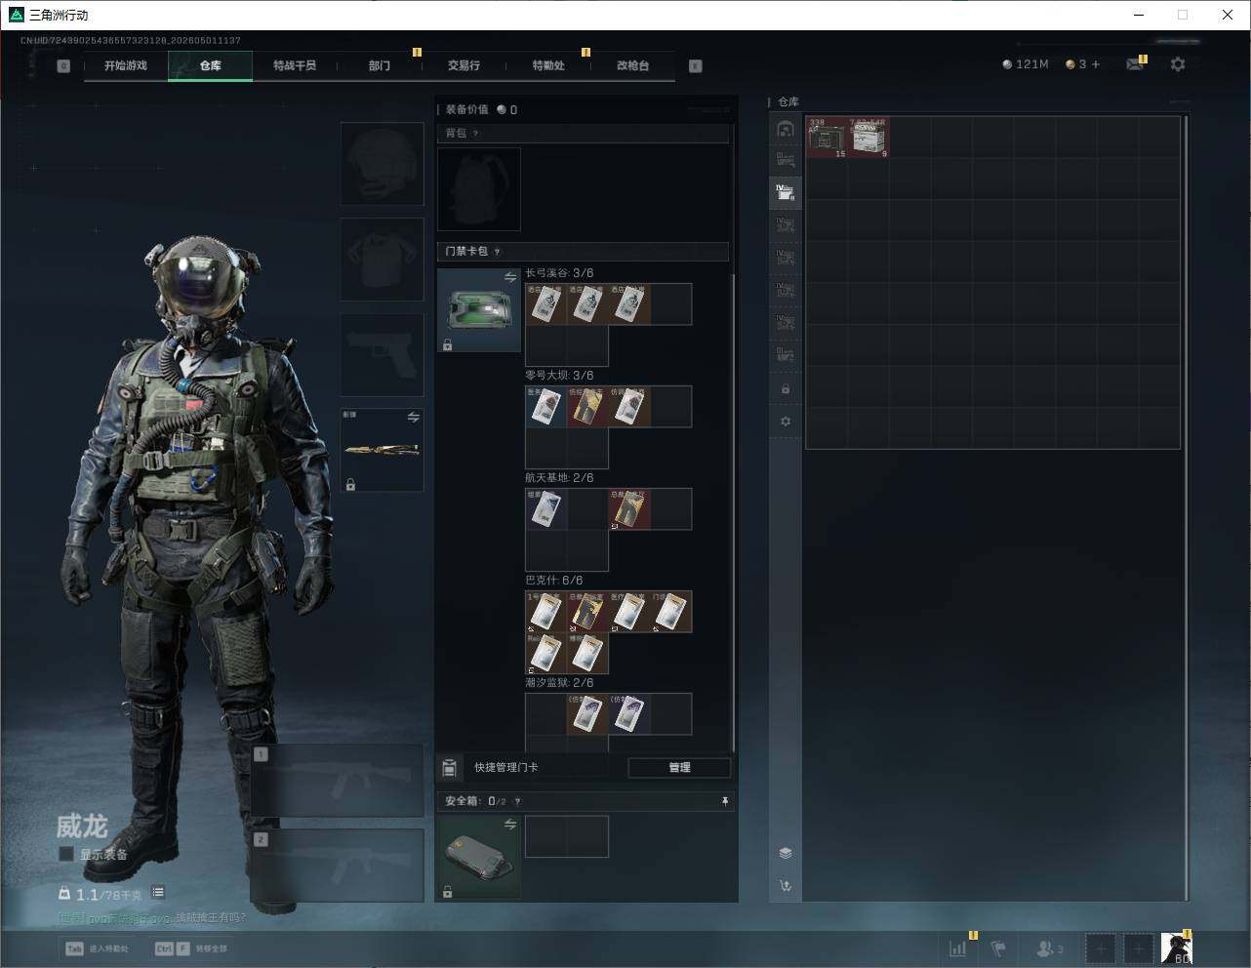Click the 长弓溪谷: 3/6 label
The height and width of the screenshot is (968, 1251).
pos(559,273)
